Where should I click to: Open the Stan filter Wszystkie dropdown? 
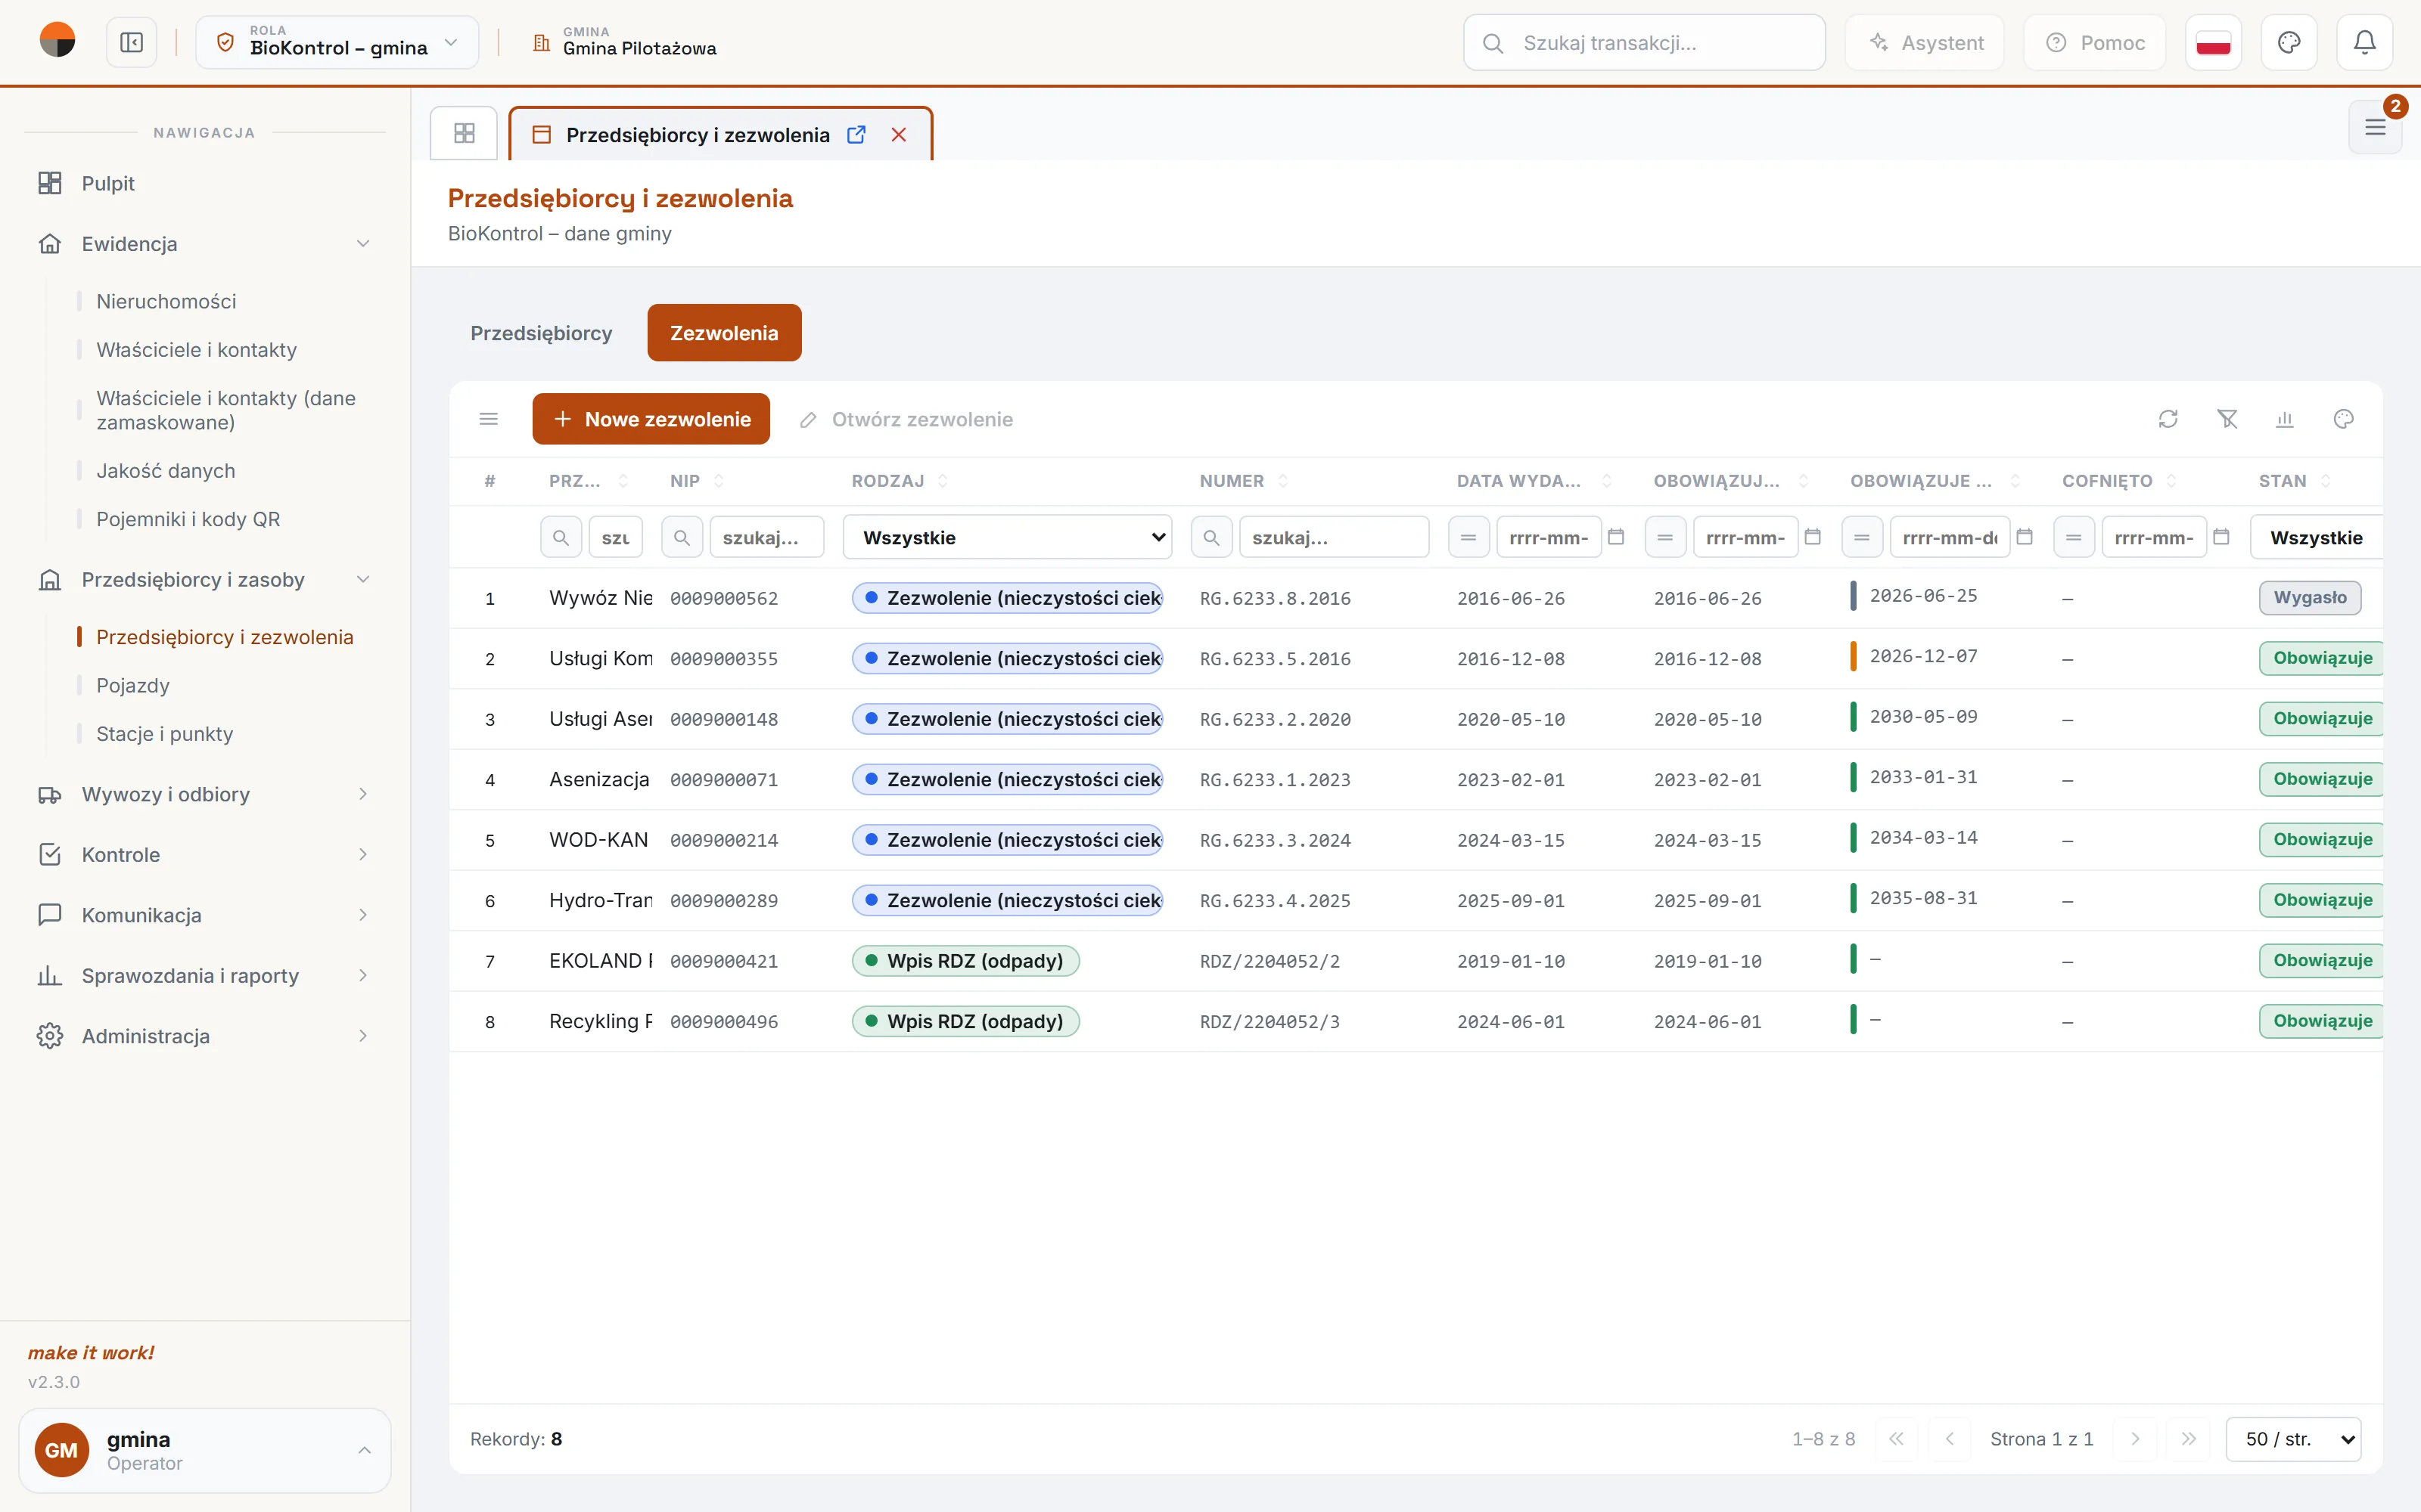tap(2316, 538)
